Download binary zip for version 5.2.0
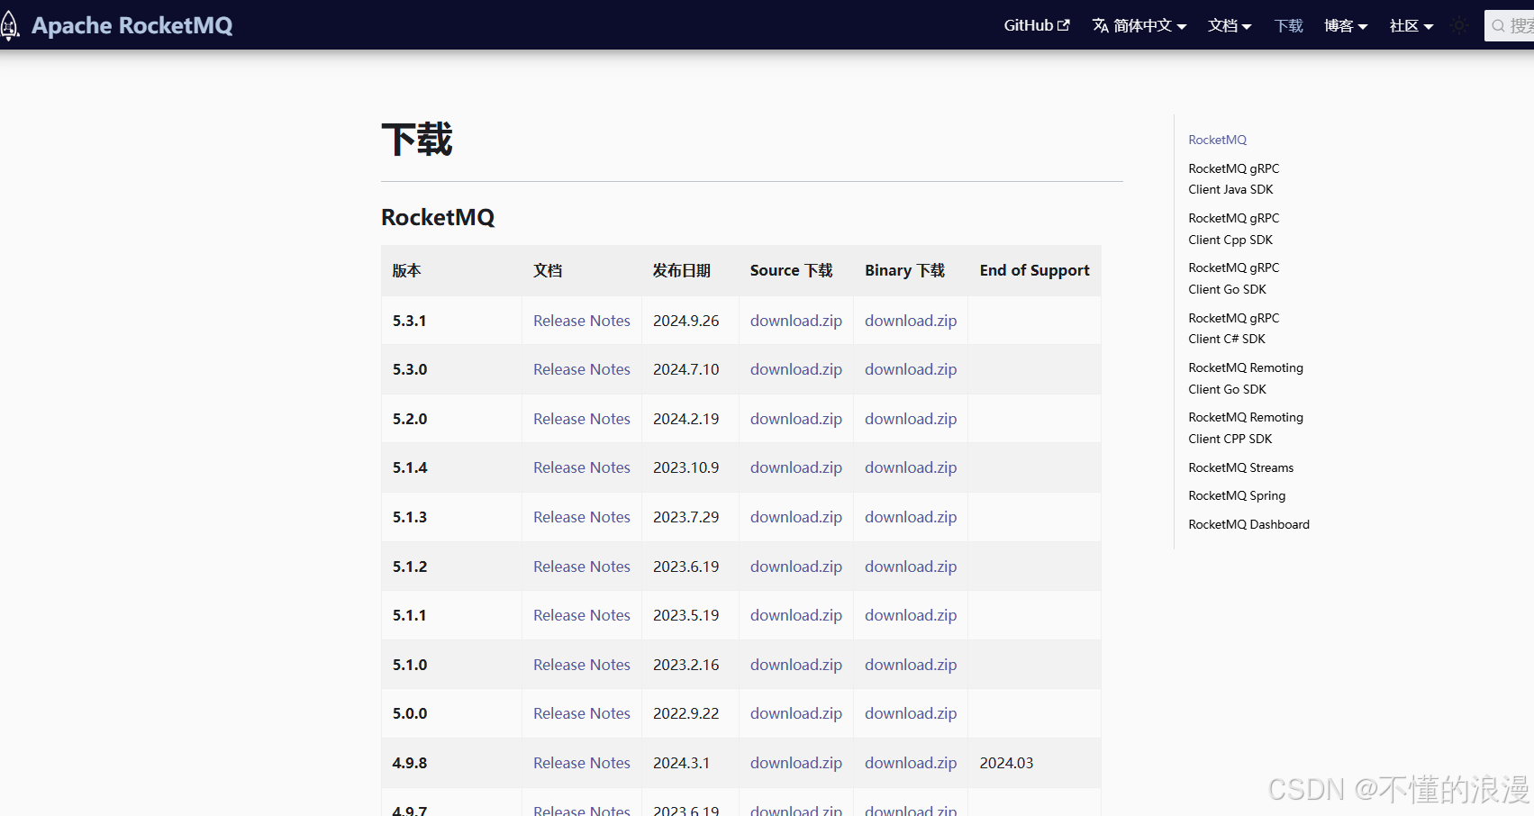The image size is (1534, 816). click(x=911, y=419)
